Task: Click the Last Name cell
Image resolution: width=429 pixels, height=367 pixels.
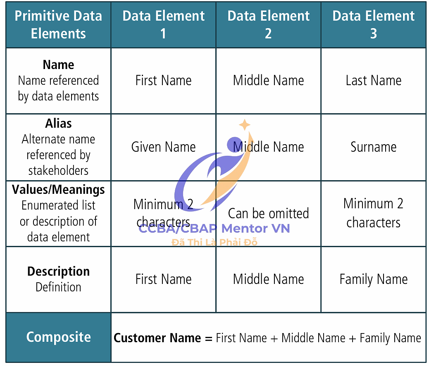Action: tap(373, 81)
